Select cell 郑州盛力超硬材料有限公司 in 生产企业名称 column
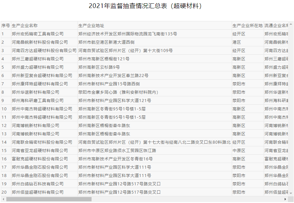This screenshot has height=203, width=294. [44, 67]
